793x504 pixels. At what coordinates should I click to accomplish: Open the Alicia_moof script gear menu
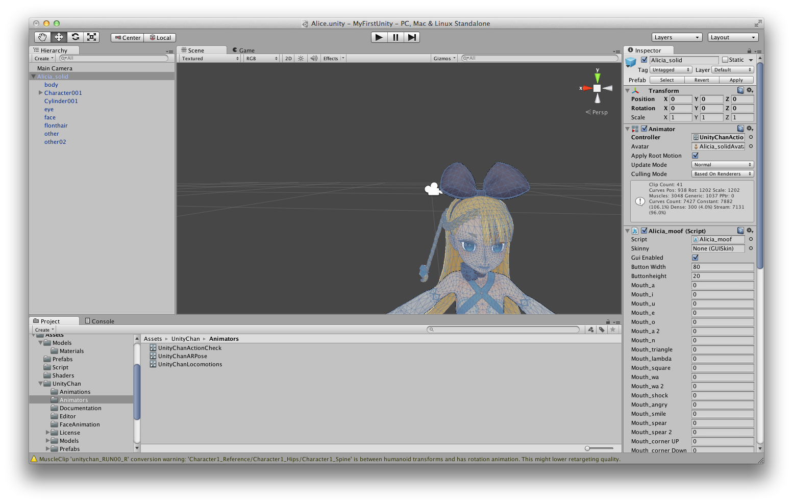click(750, 231)
